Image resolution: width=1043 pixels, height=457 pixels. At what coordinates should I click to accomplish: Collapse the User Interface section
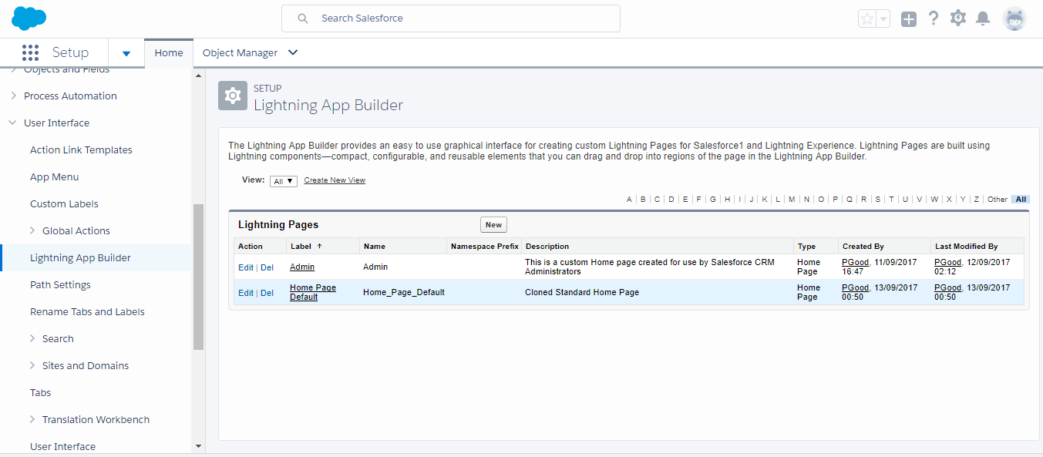pyautogui.click(x=13, y=123)
